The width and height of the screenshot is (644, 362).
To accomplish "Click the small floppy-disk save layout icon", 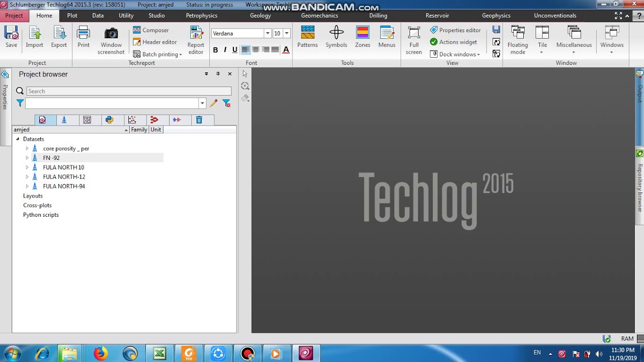I will click(x=496, y=30).
